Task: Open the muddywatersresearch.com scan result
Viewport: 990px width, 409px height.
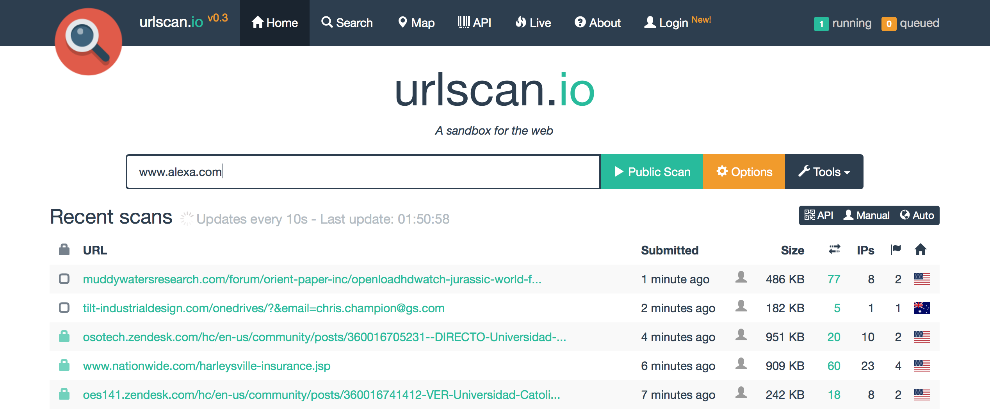Action: (x=312, y=279)
